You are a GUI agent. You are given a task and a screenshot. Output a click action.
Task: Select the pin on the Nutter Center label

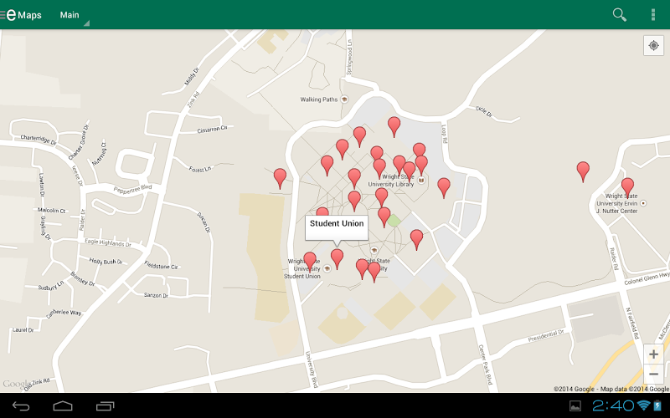click(627, 188)
